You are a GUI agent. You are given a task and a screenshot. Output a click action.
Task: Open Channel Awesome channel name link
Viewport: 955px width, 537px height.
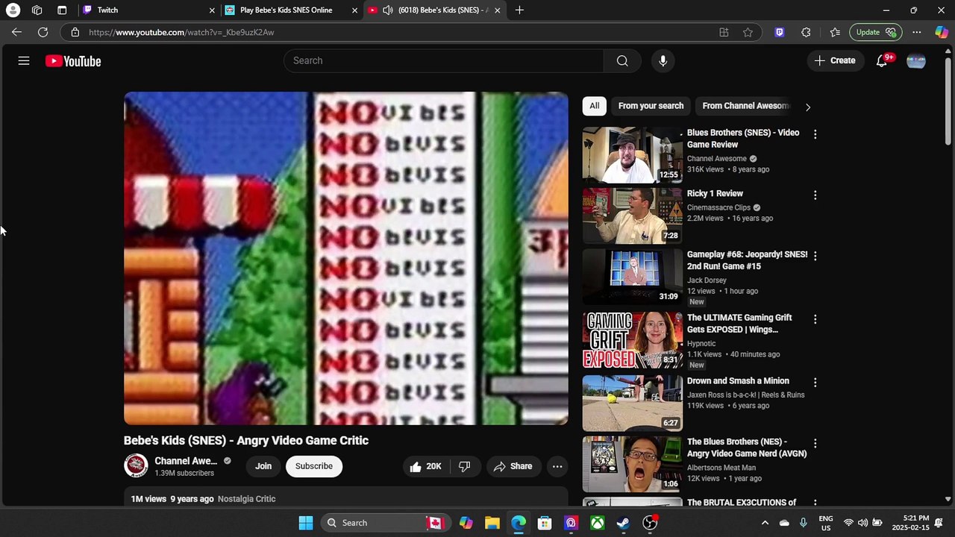[186, 461]
